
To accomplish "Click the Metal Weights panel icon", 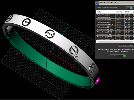I will pos(97,3).
